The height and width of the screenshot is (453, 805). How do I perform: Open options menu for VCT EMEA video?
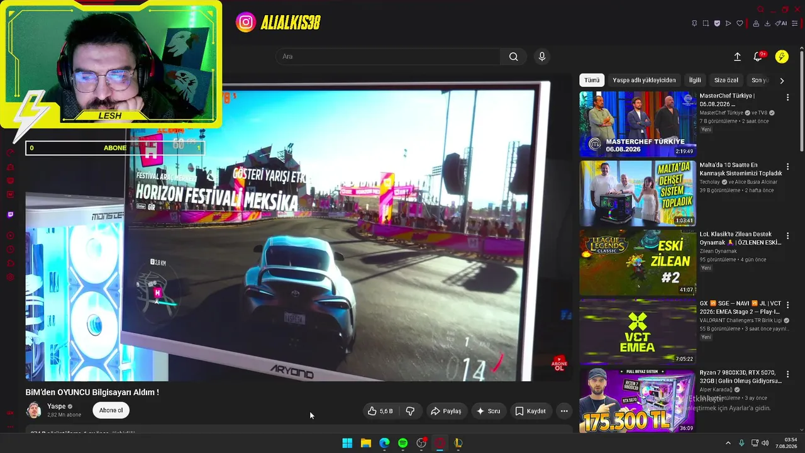pyautogui.click(x=787, y=305)
